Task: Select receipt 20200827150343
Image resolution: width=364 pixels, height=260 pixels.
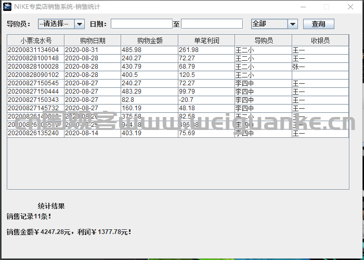Action: coord(36,100)
